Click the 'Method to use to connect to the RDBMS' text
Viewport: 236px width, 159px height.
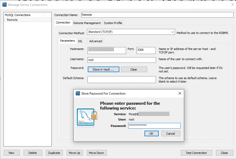click(202, 33)
